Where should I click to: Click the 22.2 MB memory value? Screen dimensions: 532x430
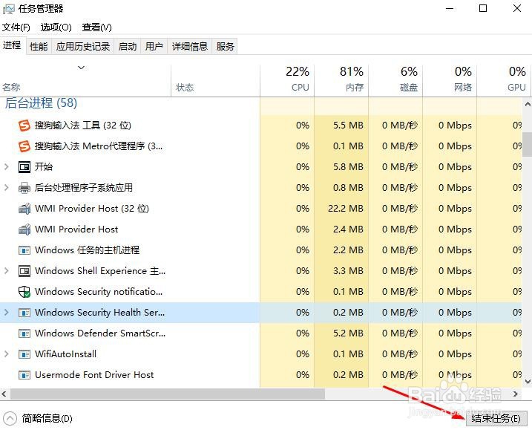[x=346, y=208]
